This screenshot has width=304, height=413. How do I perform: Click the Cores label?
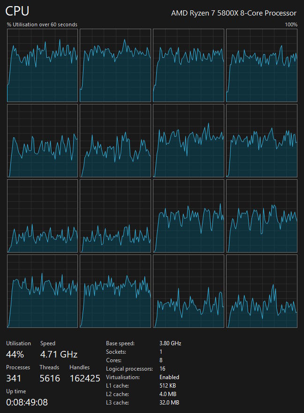[x=113, y=360]
